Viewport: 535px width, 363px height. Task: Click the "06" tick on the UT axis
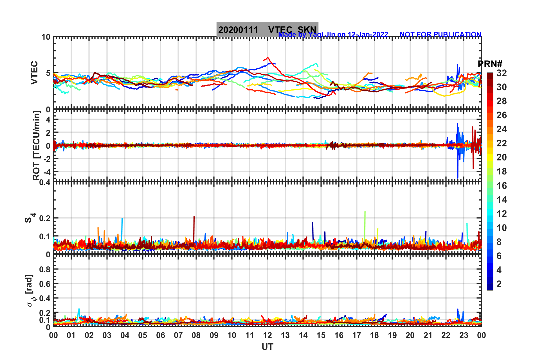[161, 335]
